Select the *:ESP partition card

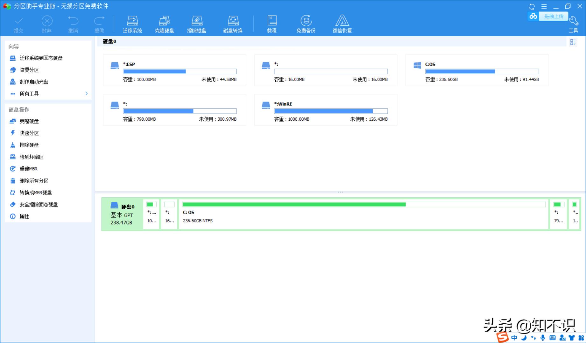tap(174, 70)
